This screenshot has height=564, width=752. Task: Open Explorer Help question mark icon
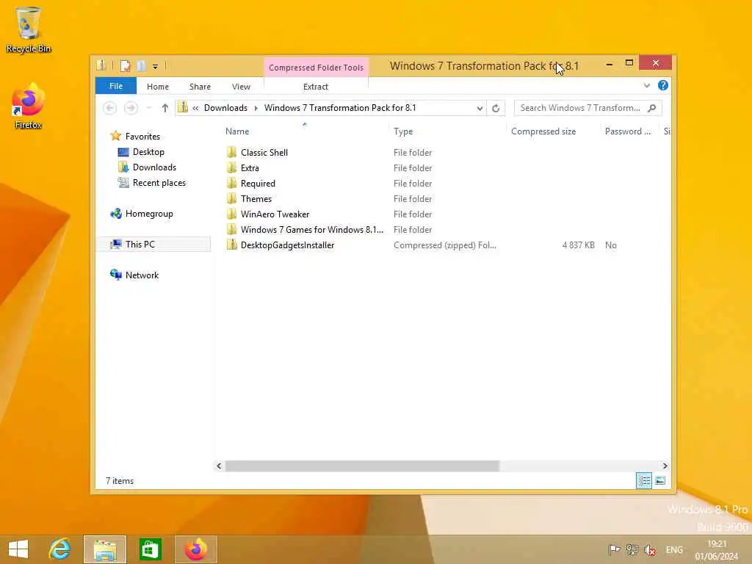(663, 85)
